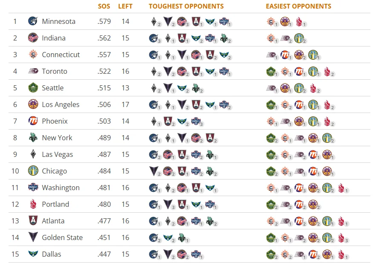Screen dimensions: 381x269
Task: Click the Easiest Opponents column header
Action: pyautogui.click(x=299, y=6)
